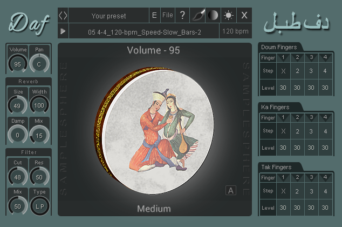This screenshot has width=342, height=227.
Task: Click the A button near the drum
Action: coord(231,190)
